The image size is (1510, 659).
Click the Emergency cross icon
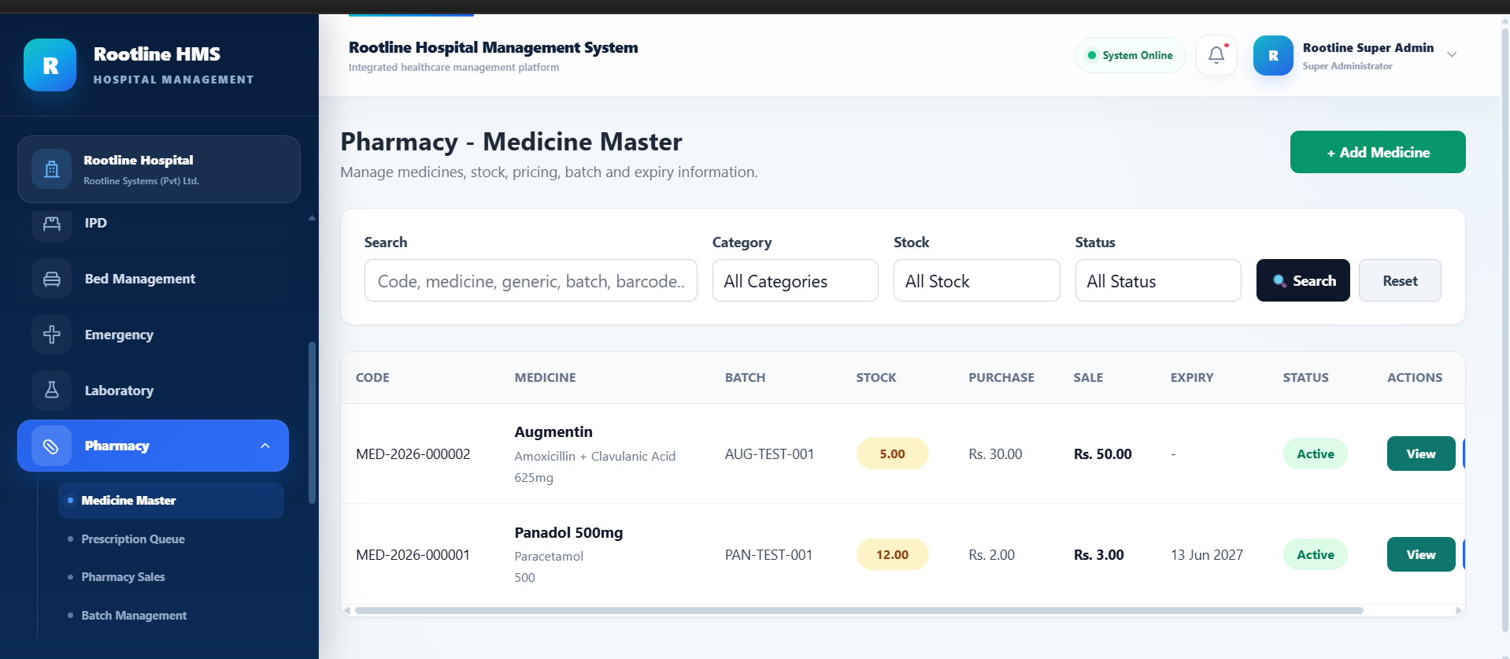[52, 335]
